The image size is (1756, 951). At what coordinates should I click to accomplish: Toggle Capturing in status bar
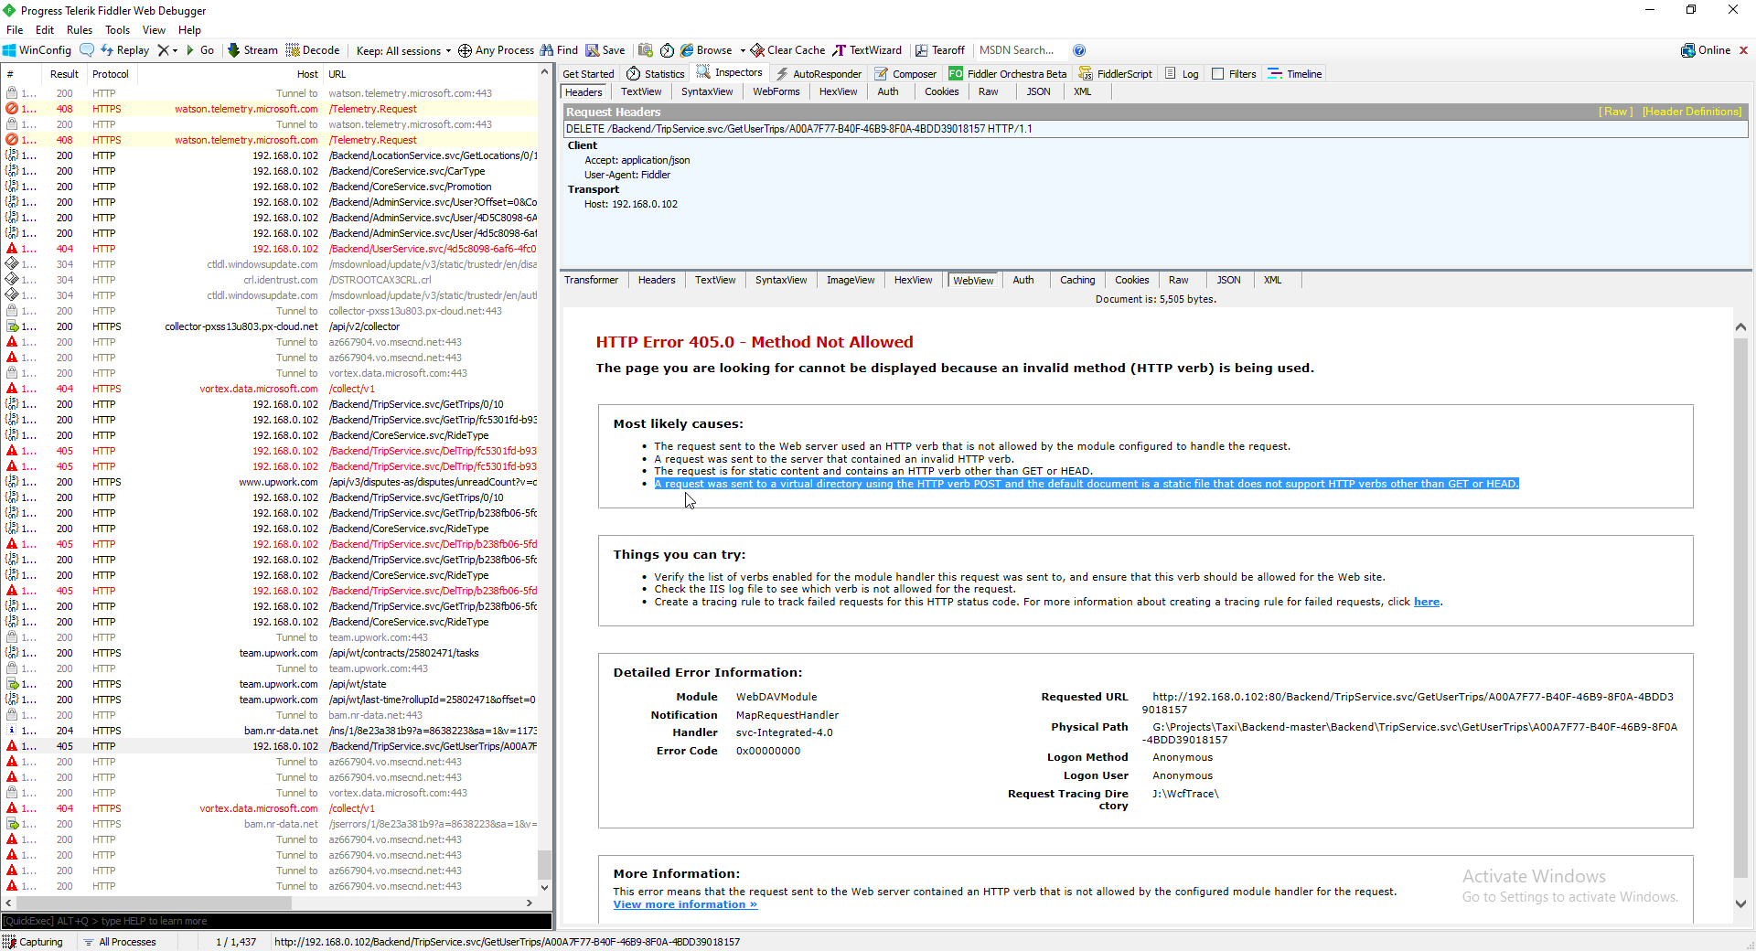[x=33, y=942]
